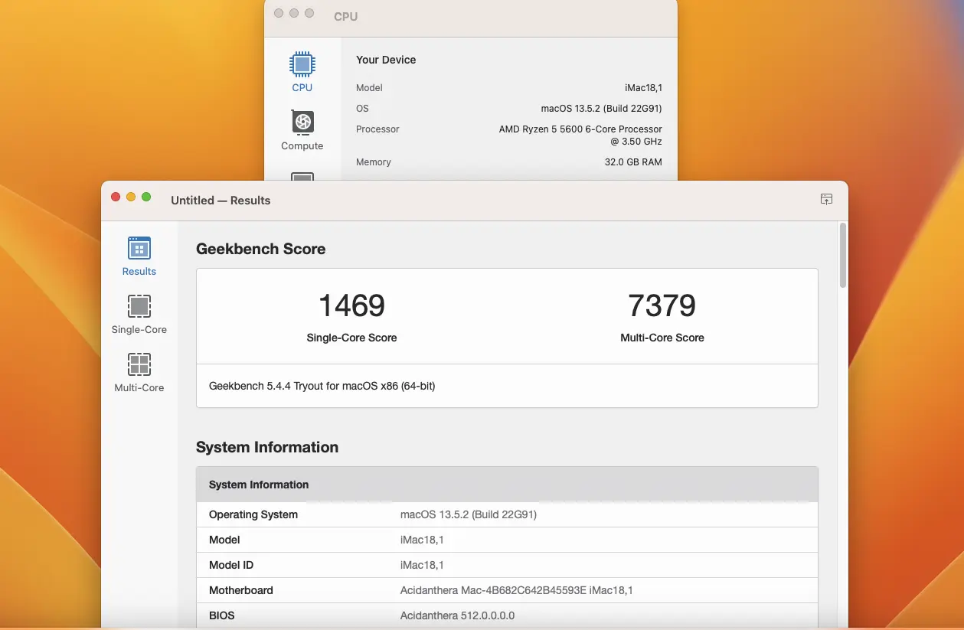Image resolution: width=964 pixels, height=630 pixels.
Task: Select the Multi-Core sidebar icon
Action: tap(139, 364)
